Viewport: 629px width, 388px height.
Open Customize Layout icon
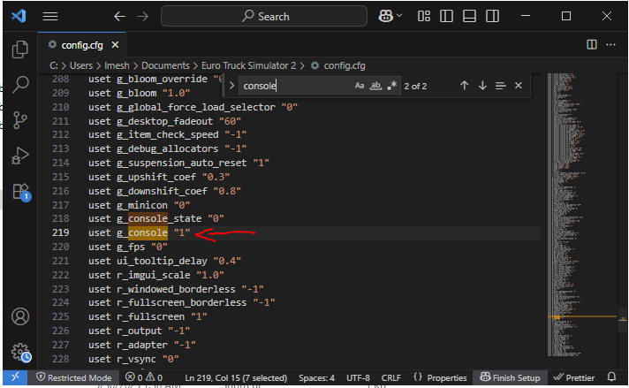pyautogui.click(x=424, y=16)
